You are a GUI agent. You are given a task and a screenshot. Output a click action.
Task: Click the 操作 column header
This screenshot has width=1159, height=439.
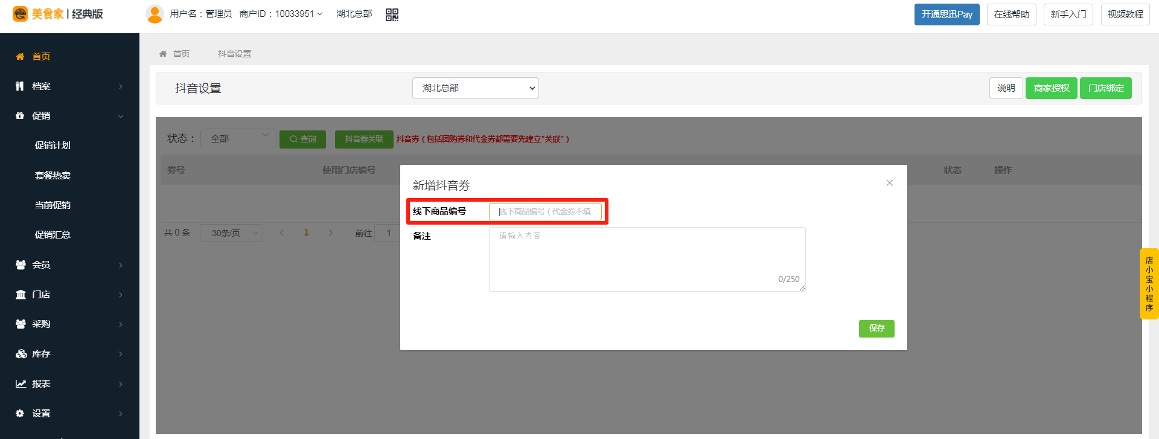pos(1003,170)
